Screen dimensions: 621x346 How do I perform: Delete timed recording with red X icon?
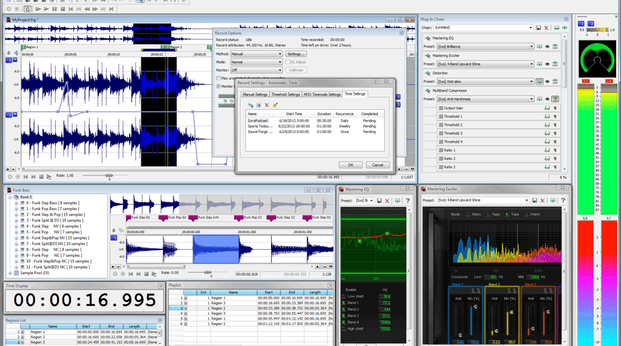pos(266,105)
